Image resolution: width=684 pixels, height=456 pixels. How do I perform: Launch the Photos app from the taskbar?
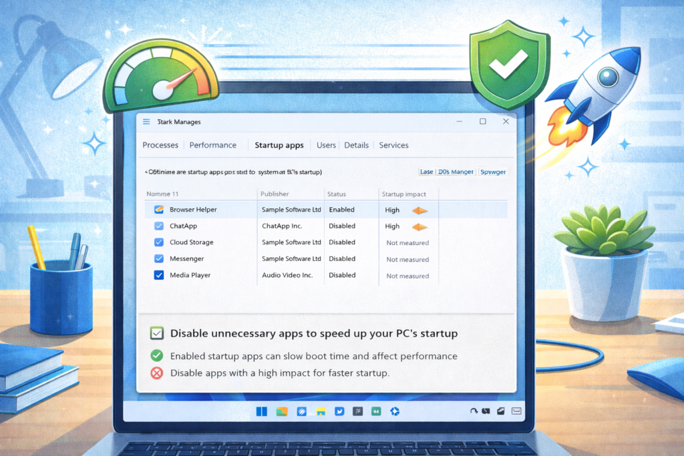[x=282, y=411]
